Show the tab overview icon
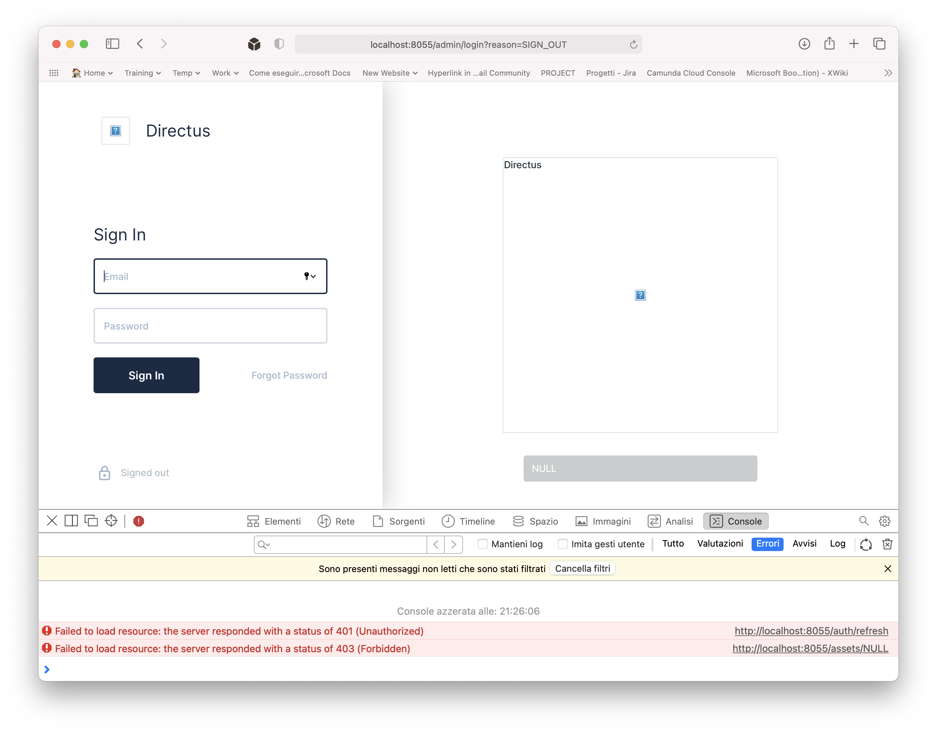 click(879, 44)
